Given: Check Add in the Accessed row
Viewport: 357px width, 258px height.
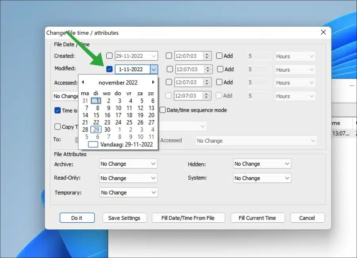Looking at the screenshot, I should click(219, 82).
